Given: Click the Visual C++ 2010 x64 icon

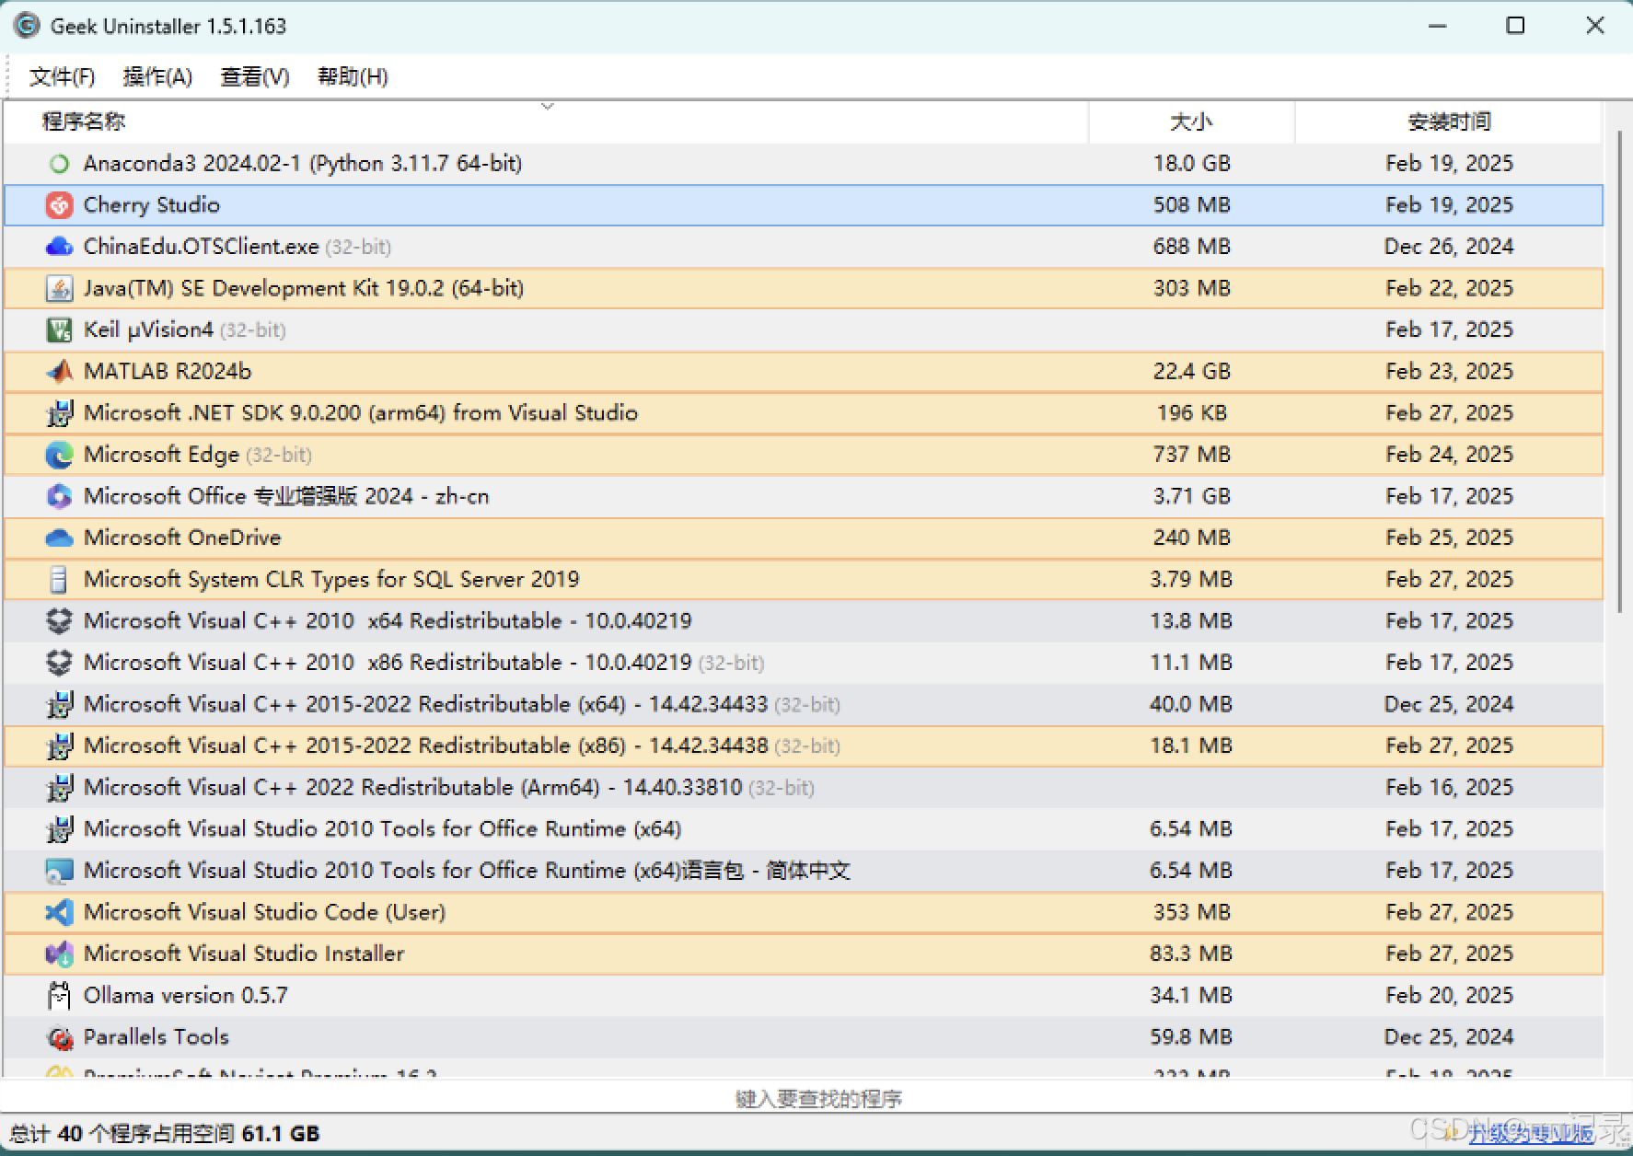Looking at the screenshot, I should [59, 621].
